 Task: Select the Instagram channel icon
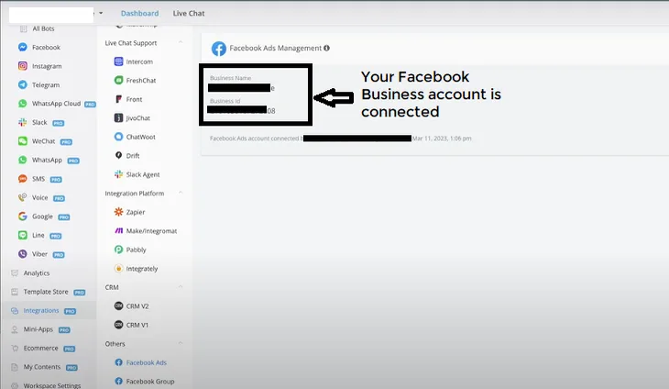[23, 66]
